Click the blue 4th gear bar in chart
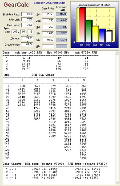The image size is (120, 186). point(102,36)
